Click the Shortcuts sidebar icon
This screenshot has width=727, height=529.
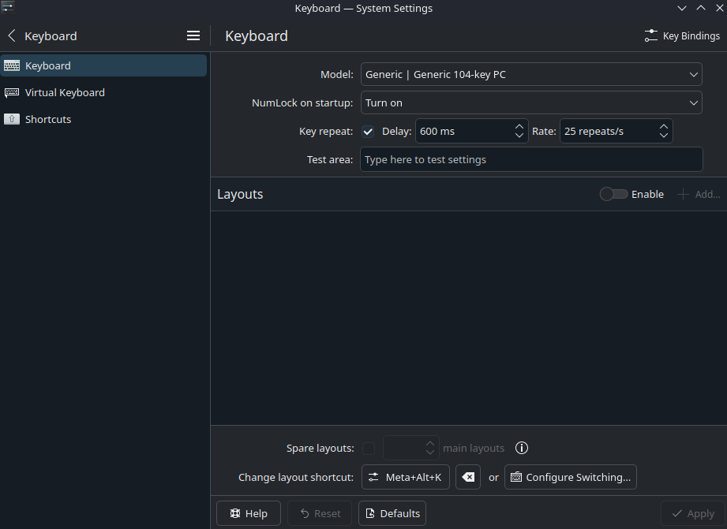click(12, 119)
